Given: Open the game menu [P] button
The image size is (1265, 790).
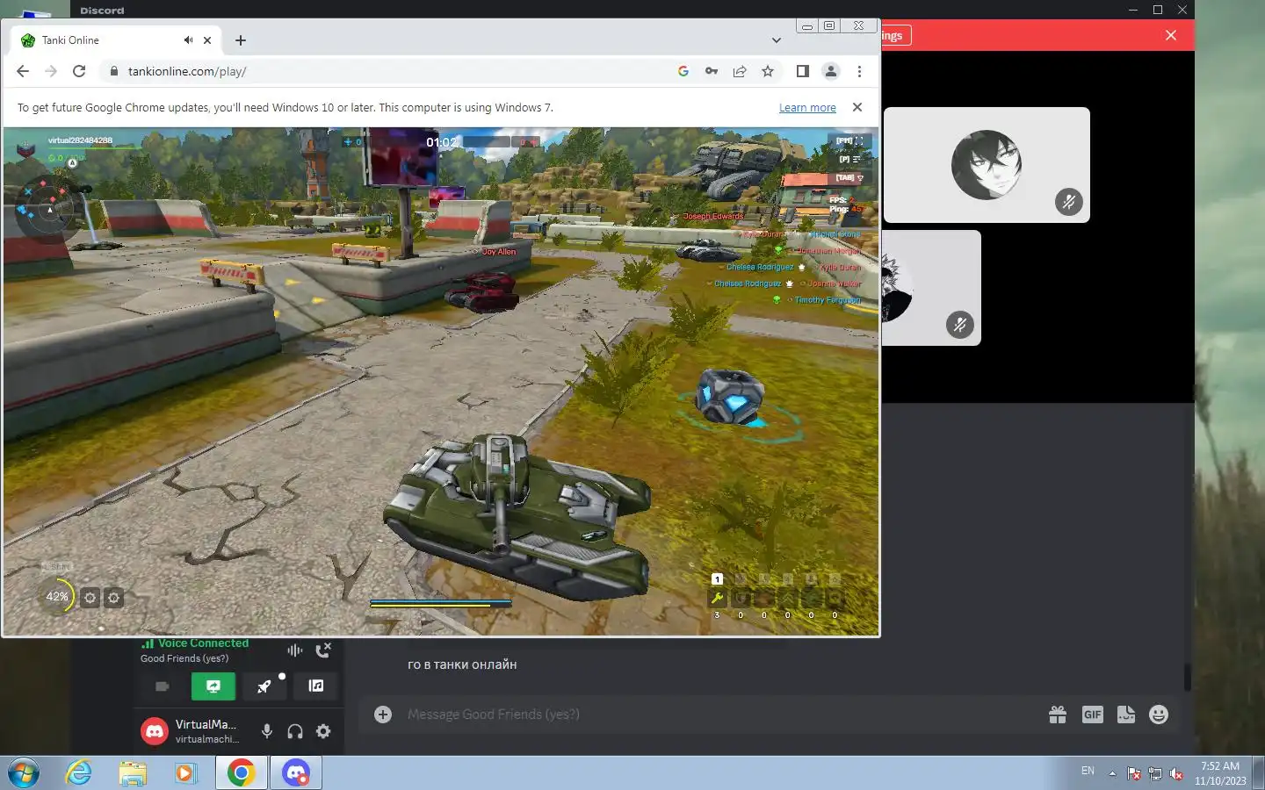Looking at the screenshot, I should (x=849, y=159).
